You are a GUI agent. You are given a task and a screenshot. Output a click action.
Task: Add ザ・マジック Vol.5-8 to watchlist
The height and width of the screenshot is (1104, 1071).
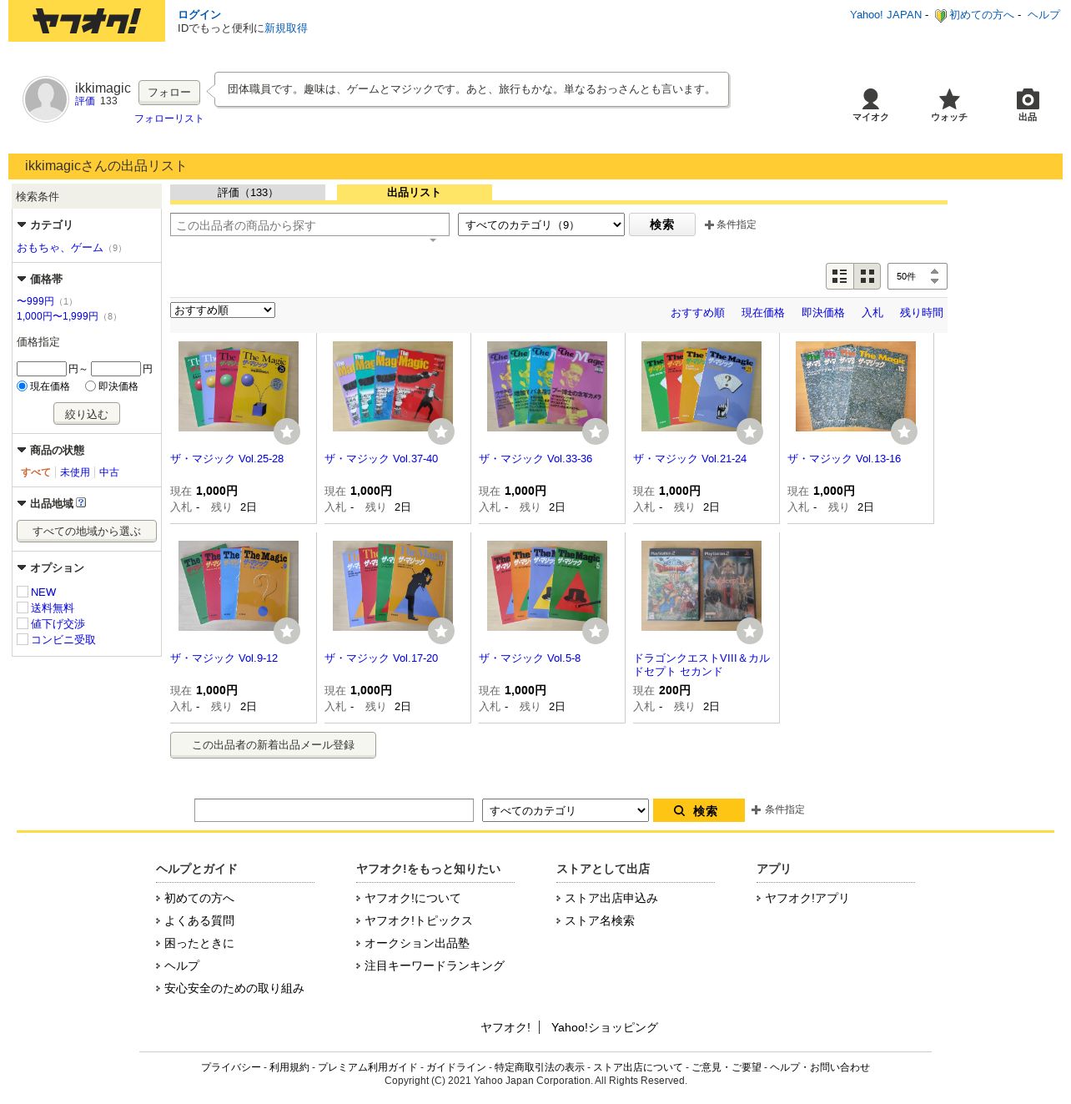596,631
